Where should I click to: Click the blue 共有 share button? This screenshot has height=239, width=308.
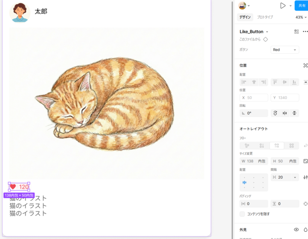[302, 6]
